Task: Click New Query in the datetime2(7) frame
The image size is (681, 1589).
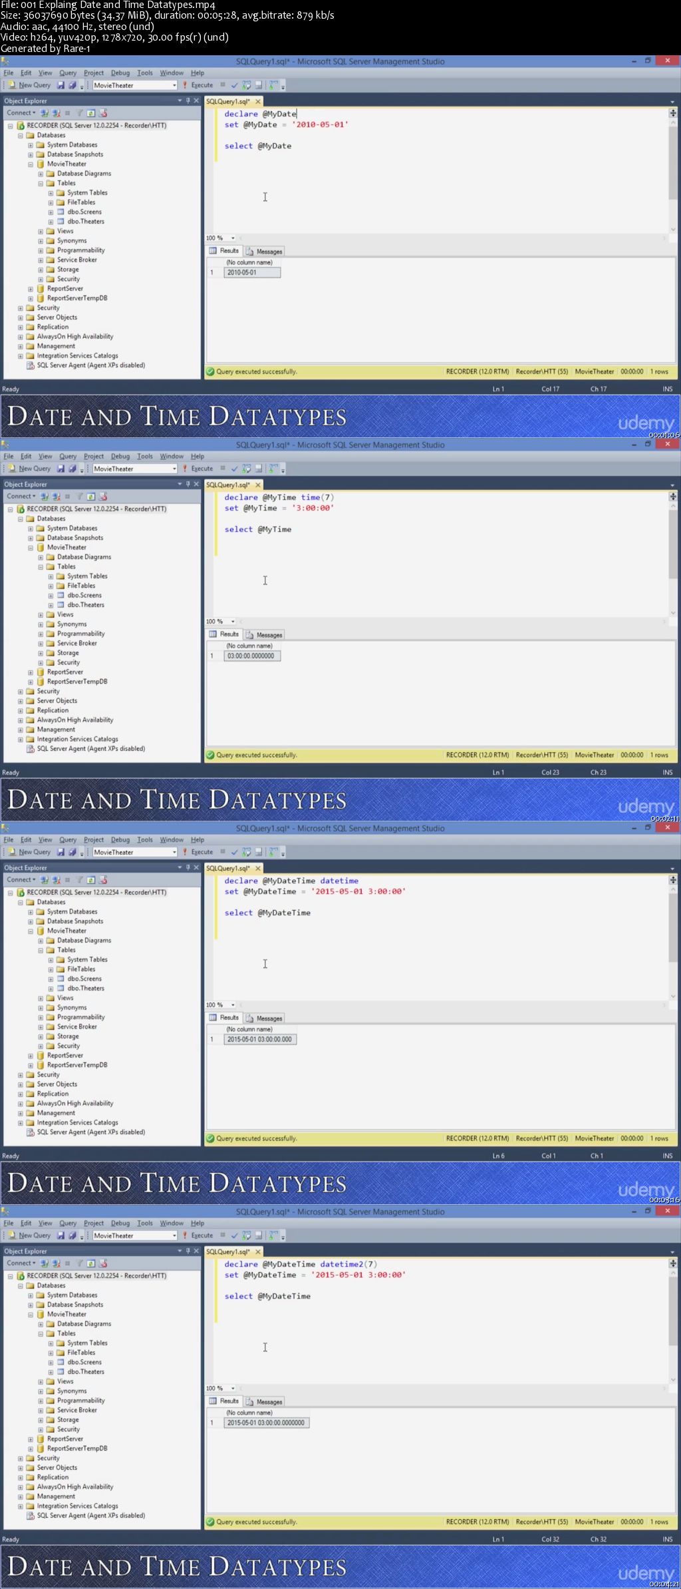Action: coord(29,1236)
